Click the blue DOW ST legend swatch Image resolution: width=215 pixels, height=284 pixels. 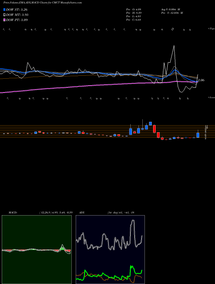click(x=5, y=9)
